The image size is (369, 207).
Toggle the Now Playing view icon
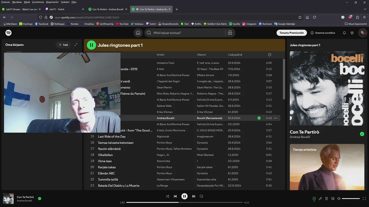click(x=314, y=199)
